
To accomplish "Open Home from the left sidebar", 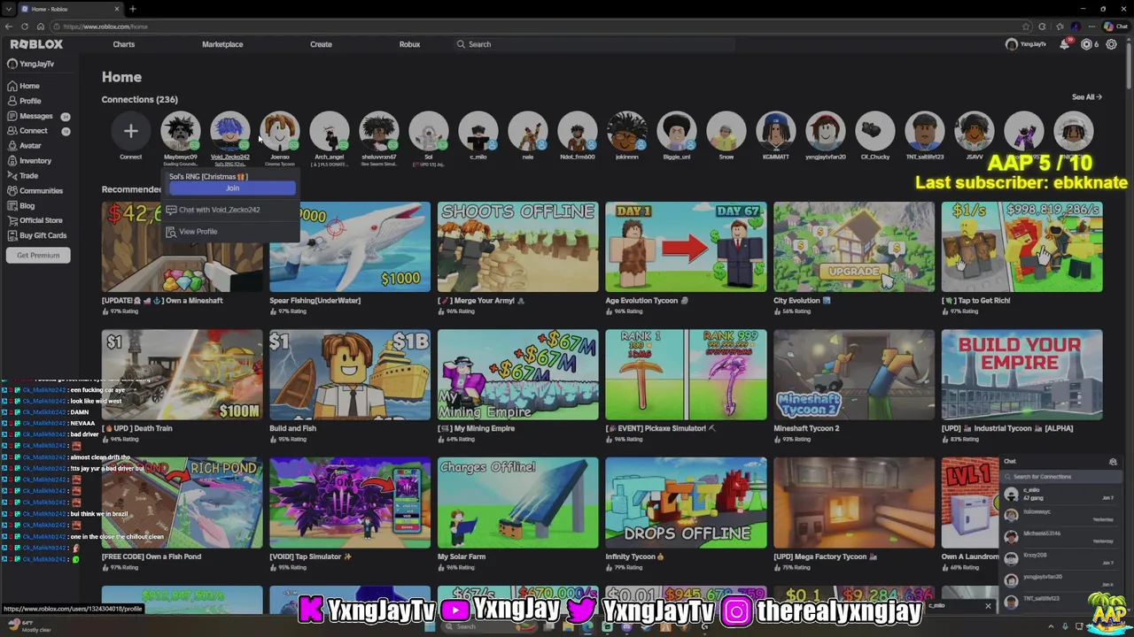I will pyautogui.click(x=23, y=86).
